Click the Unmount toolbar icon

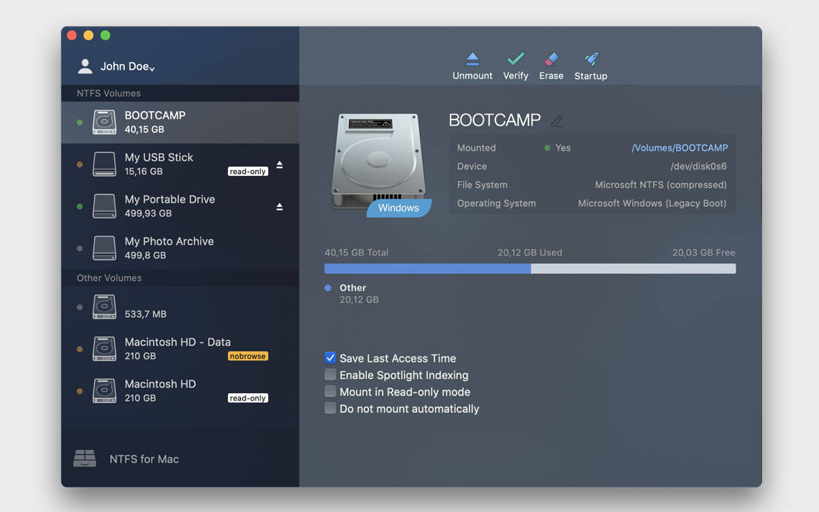pos(472,59)
